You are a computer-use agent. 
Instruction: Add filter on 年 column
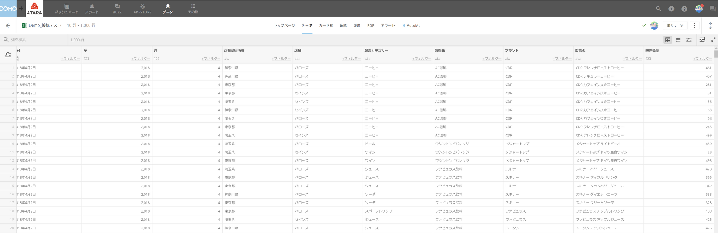tap(141, 59)
